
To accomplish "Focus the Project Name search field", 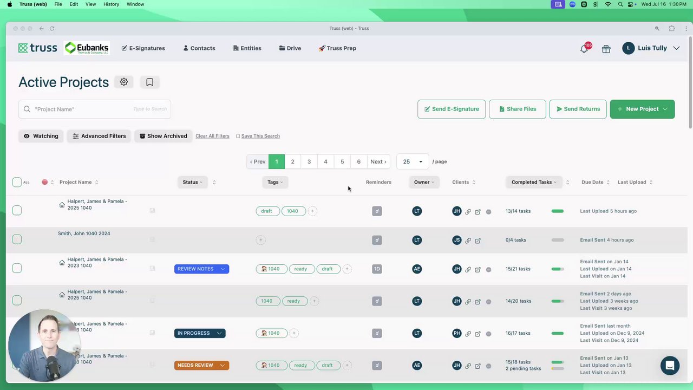I will click(95, 109).
